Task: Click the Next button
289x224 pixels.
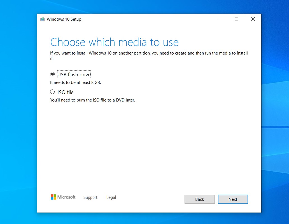Action: (x=233, y=199)
